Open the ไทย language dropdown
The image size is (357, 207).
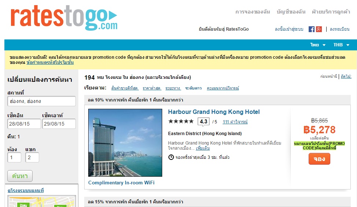(x=318, y=45)
